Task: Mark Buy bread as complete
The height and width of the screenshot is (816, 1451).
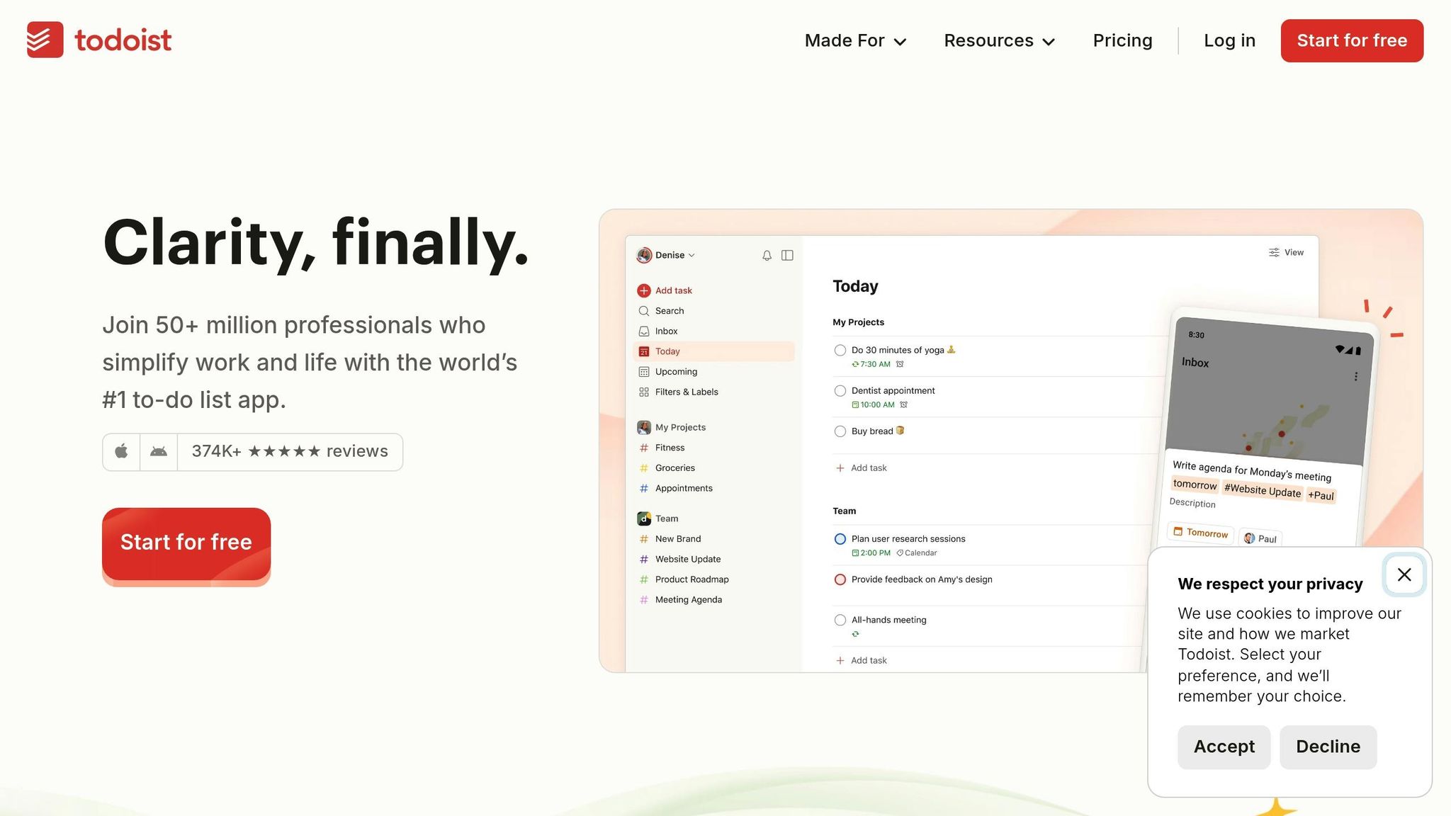Action: tap(840, 431)
